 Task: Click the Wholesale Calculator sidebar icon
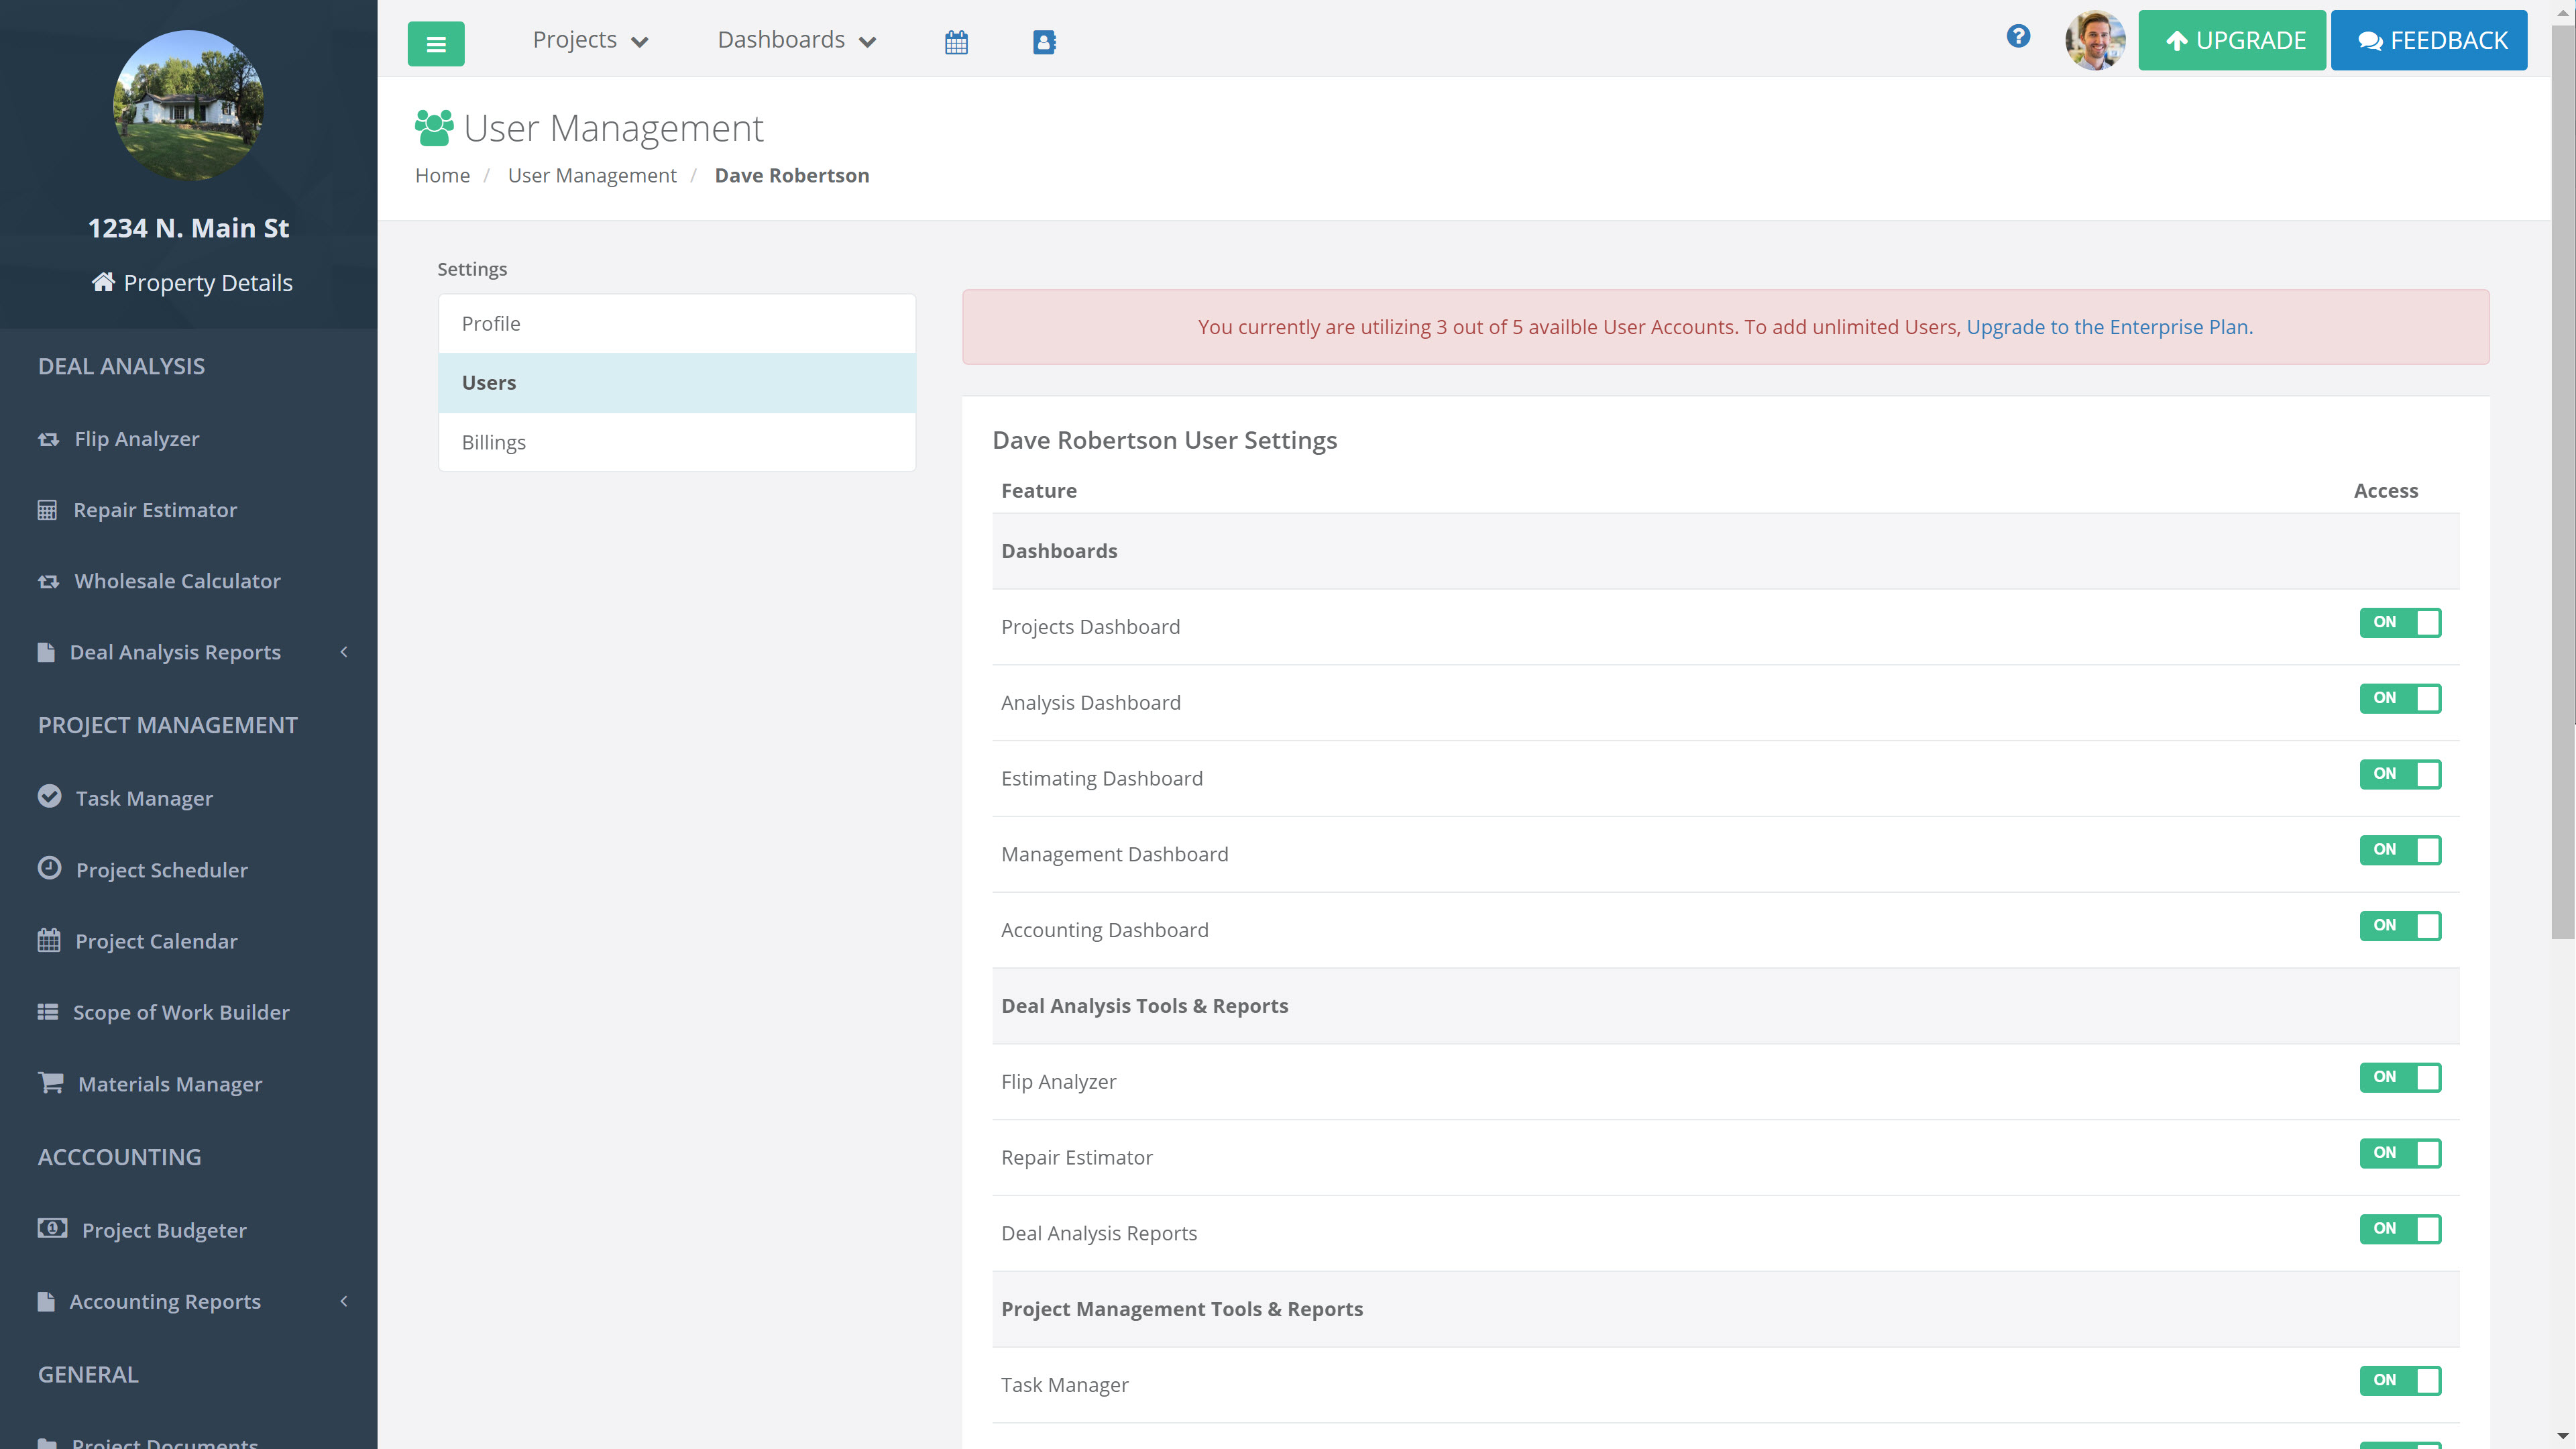48,581
